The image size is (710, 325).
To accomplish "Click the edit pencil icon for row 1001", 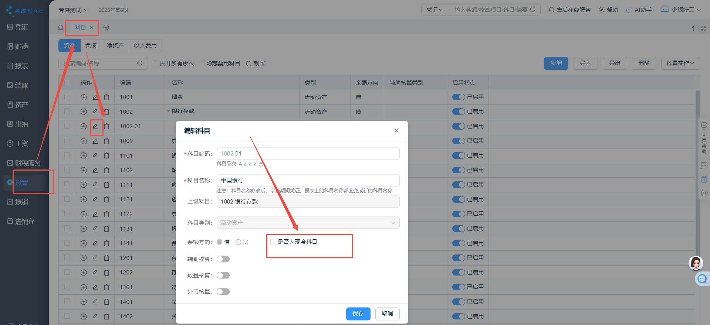I will pyautogui.click(x=95, y=97).
